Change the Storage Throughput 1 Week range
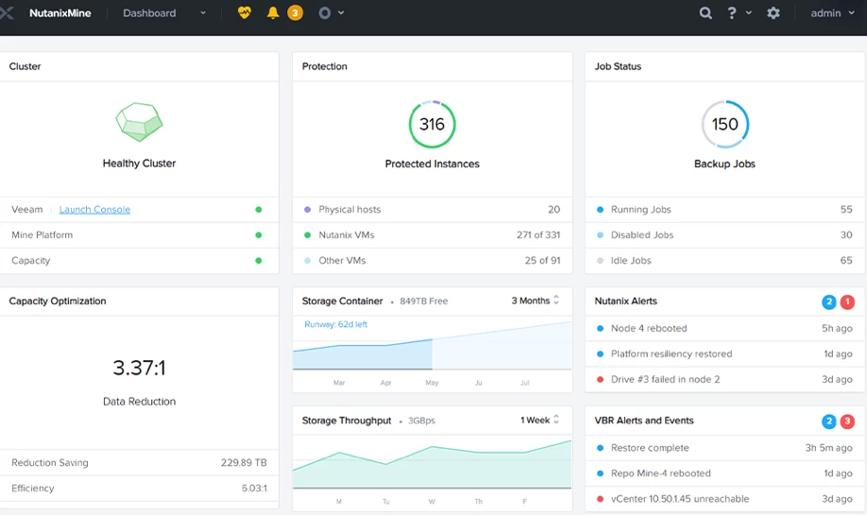This screenshot has width=867, height=515. pos(539,421)
